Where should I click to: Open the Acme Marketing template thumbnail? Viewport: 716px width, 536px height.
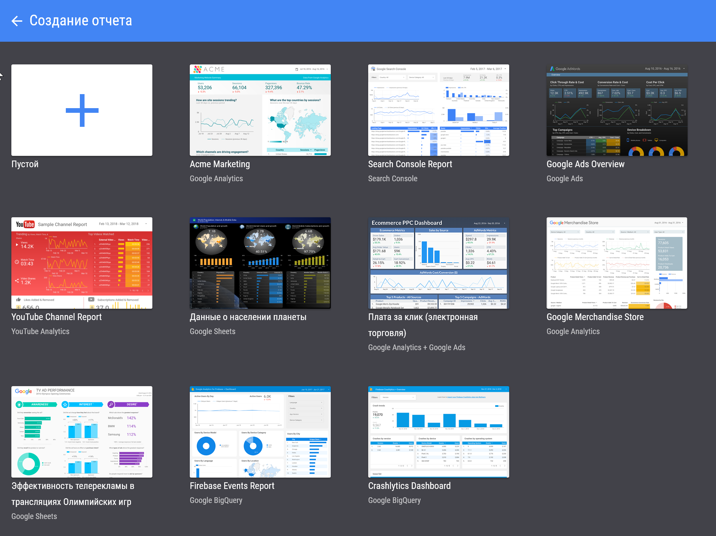pyautogui.click(x=260, y=110)
